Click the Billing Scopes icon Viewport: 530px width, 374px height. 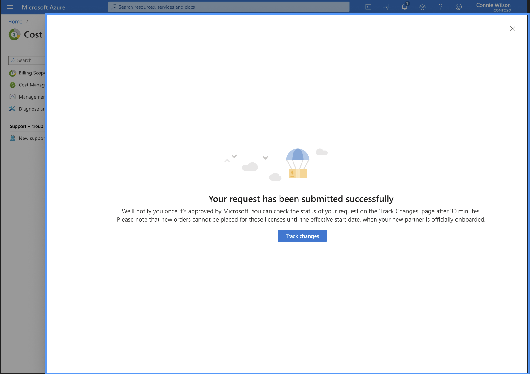click(12, 73)
